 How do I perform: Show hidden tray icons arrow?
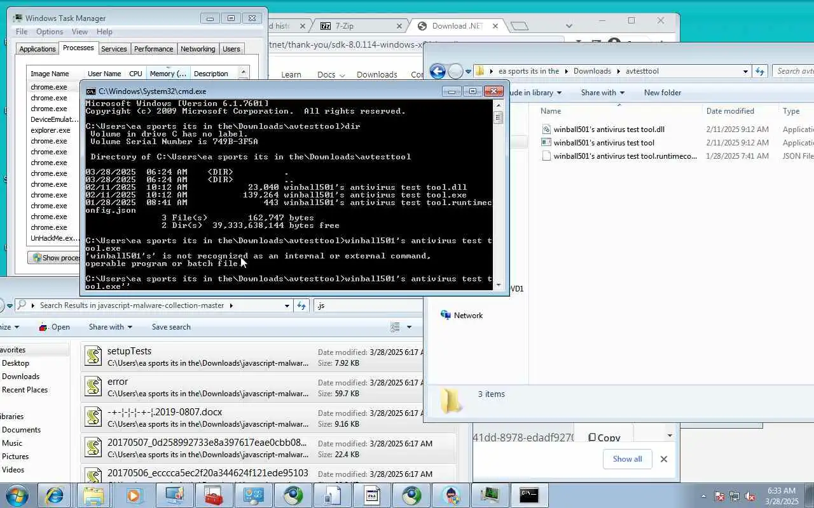(703, 496)
